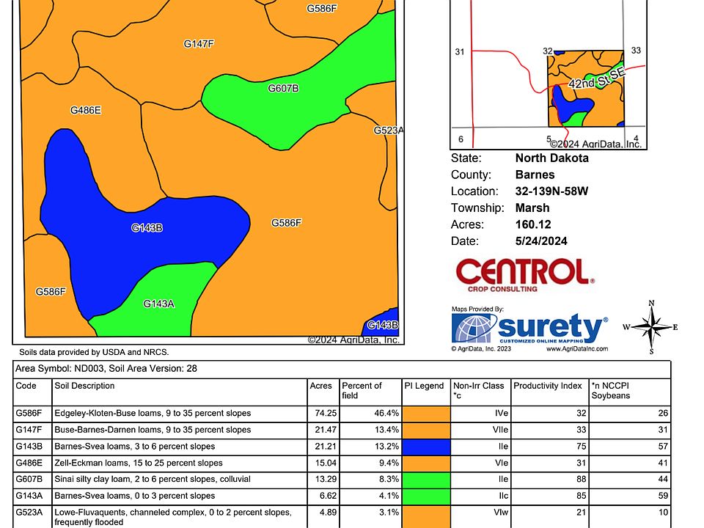Open the www.AgriDataInc.com link
Viewport: 704px width, 528px height.
[576, 349]
